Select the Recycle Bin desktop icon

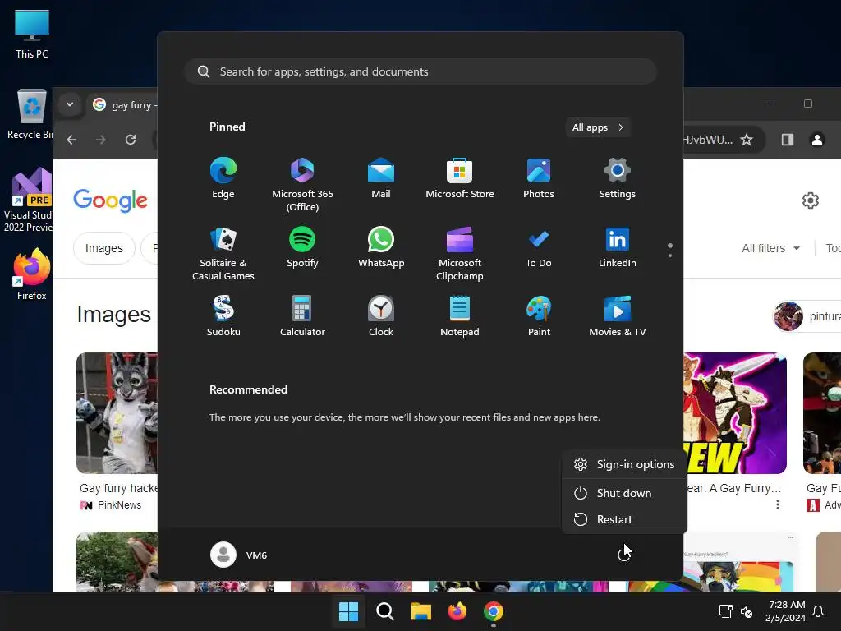(x=30, y=114)
